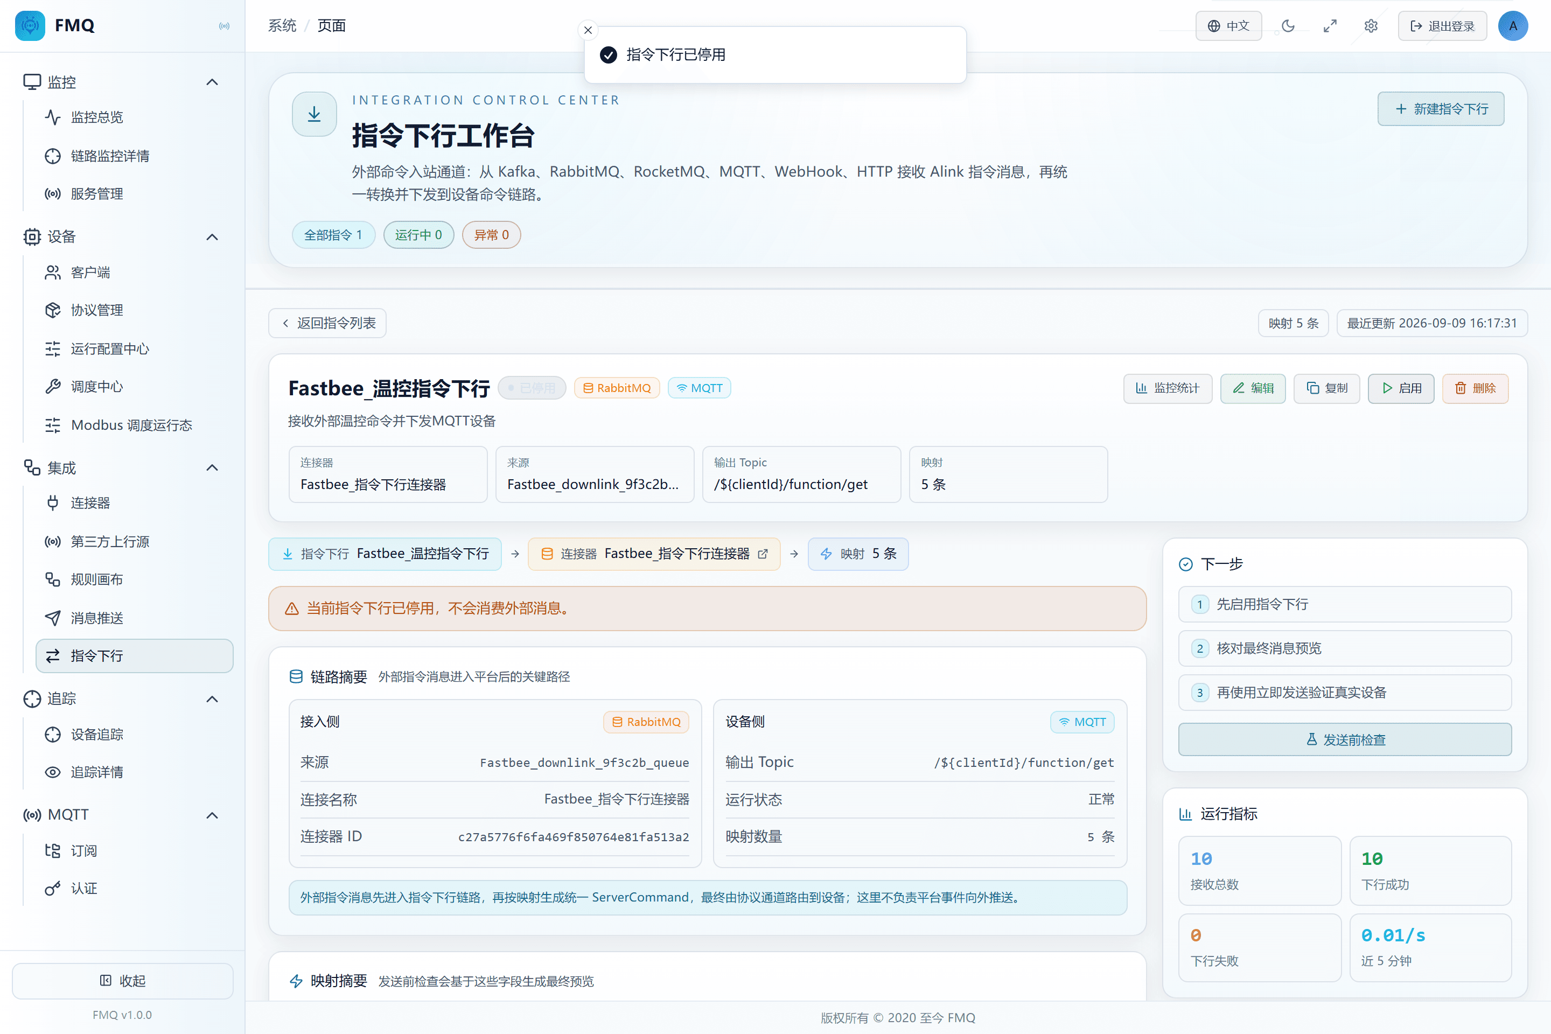Image resolution: width=1551 pixels, height=1034 pixels.
Task: Collapse the 设备 sidebar group
Action: (212, 237)
